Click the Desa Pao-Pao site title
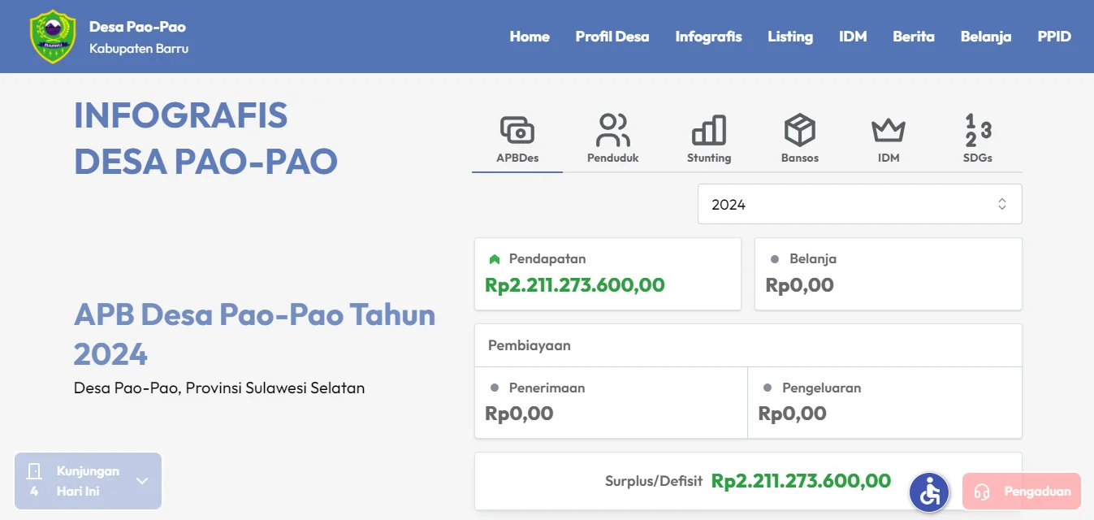 137,27
